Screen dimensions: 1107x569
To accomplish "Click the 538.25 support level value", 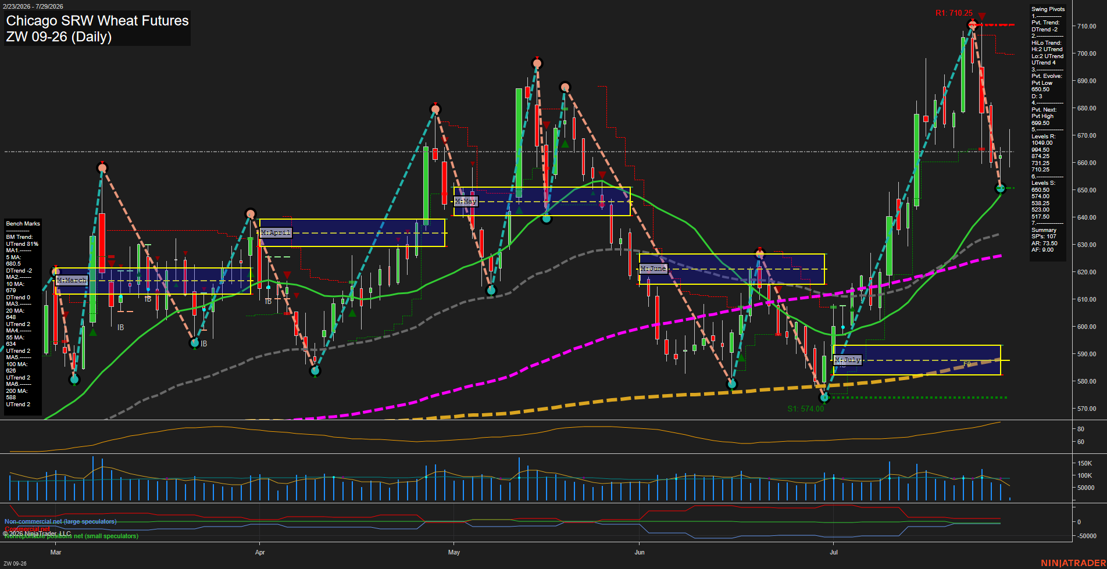I will point(1041,203).
